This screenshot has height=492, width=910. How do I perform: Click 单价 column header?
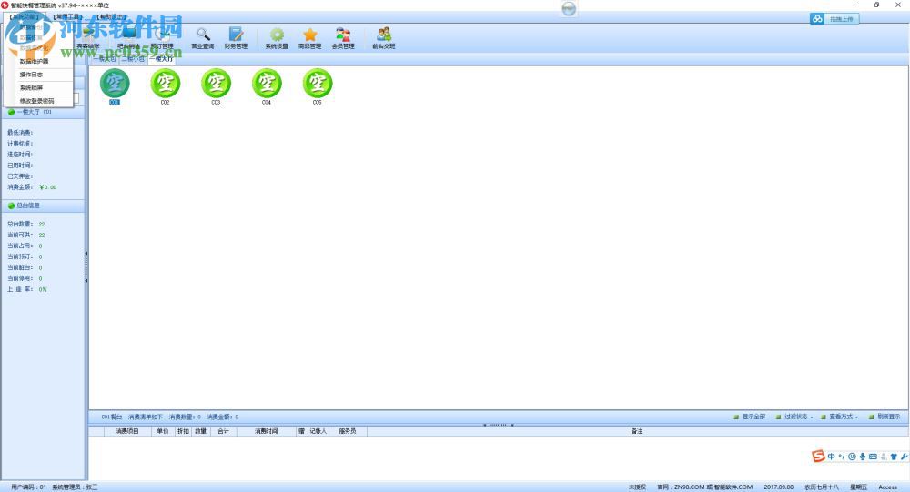point(163,431)
